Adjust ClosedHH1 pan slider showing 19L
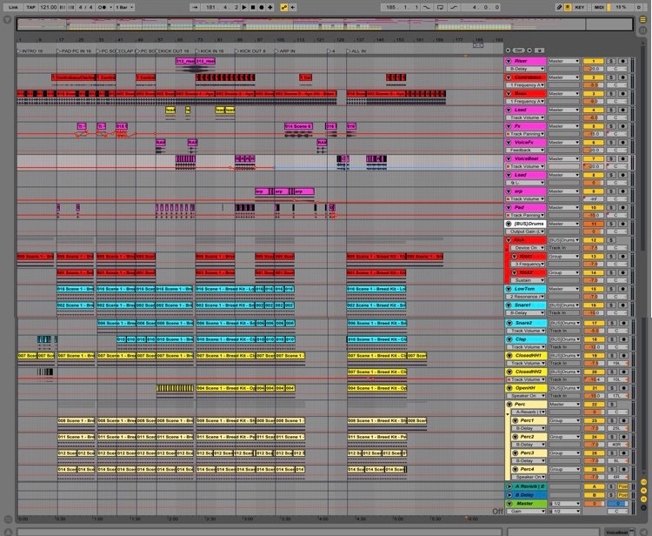 click(617, 364)
